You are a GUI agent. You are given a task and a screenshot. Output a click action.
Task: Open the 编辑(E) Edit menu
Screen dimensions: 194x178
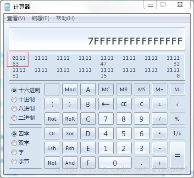tap(40, 18)
